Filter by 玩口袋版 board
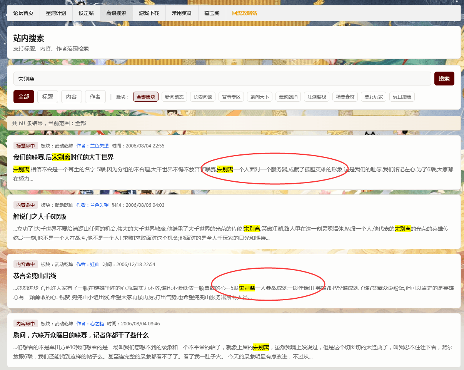The image size is (464, 370). click(x=402, y=97)
